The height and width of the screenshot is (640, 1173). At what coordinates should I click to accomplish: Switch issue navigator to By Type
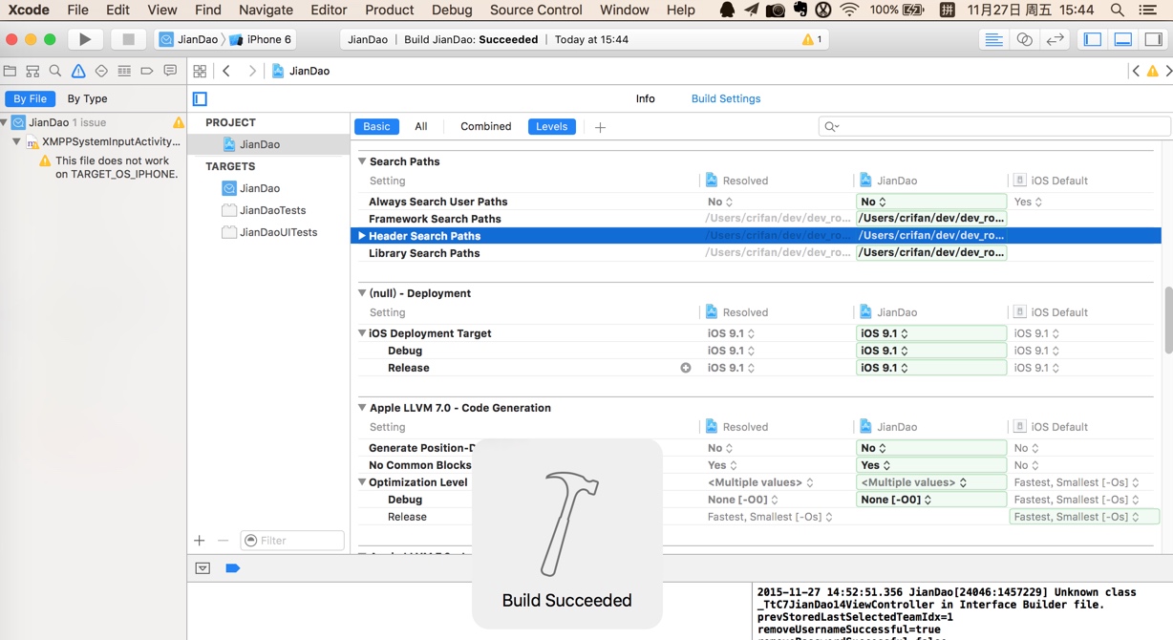click(87, 97)
